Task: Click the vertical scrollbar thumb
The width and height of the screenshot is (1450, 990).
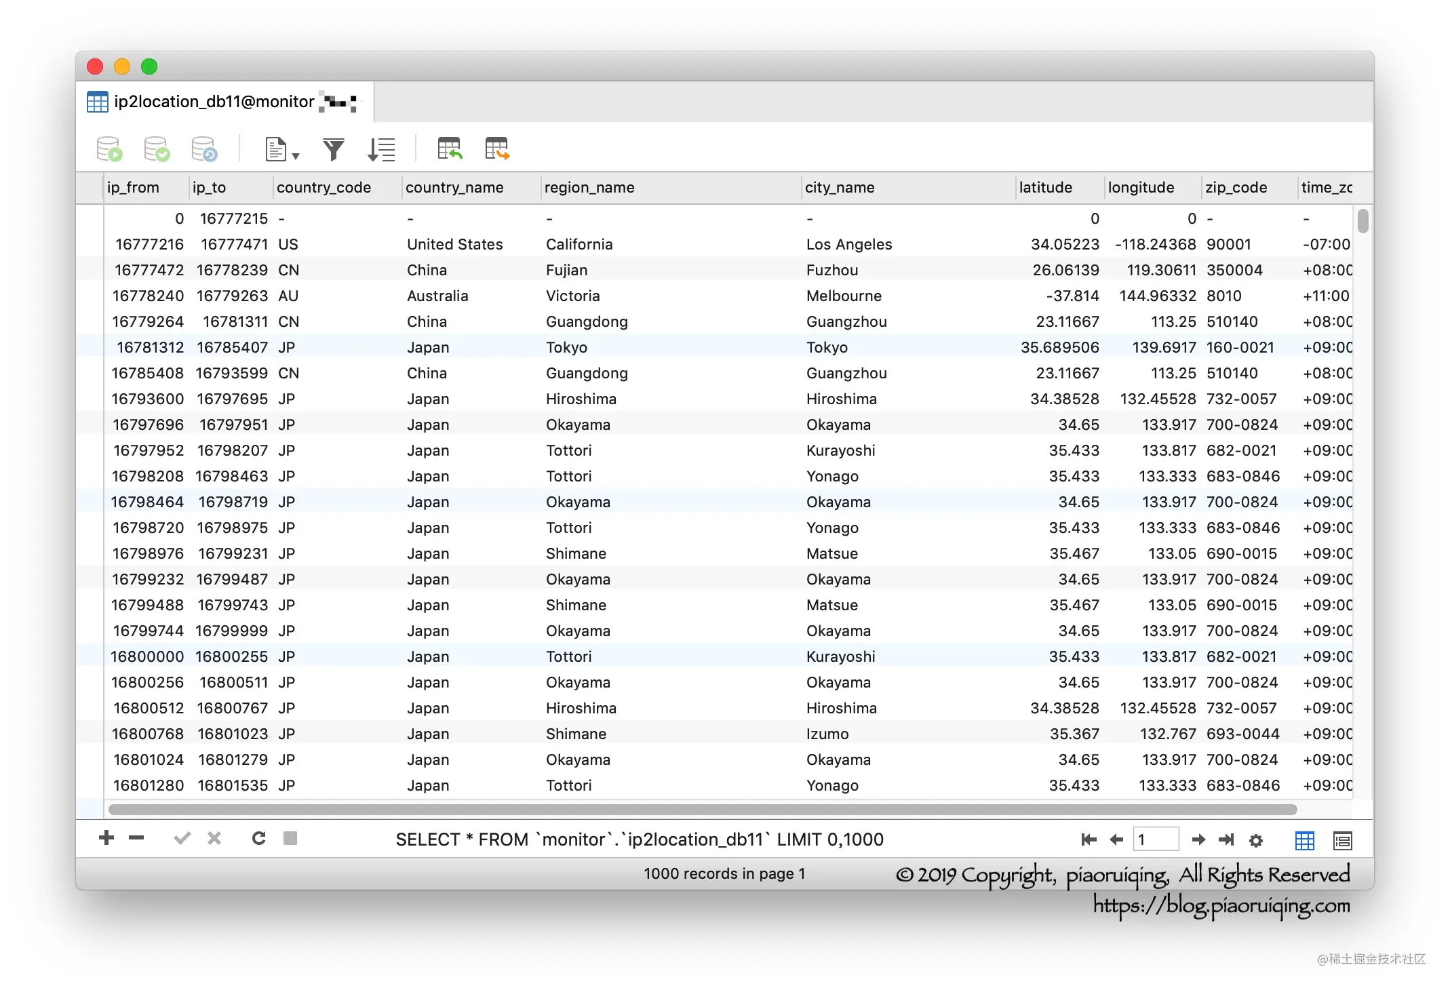Action: pos(1363,221)
